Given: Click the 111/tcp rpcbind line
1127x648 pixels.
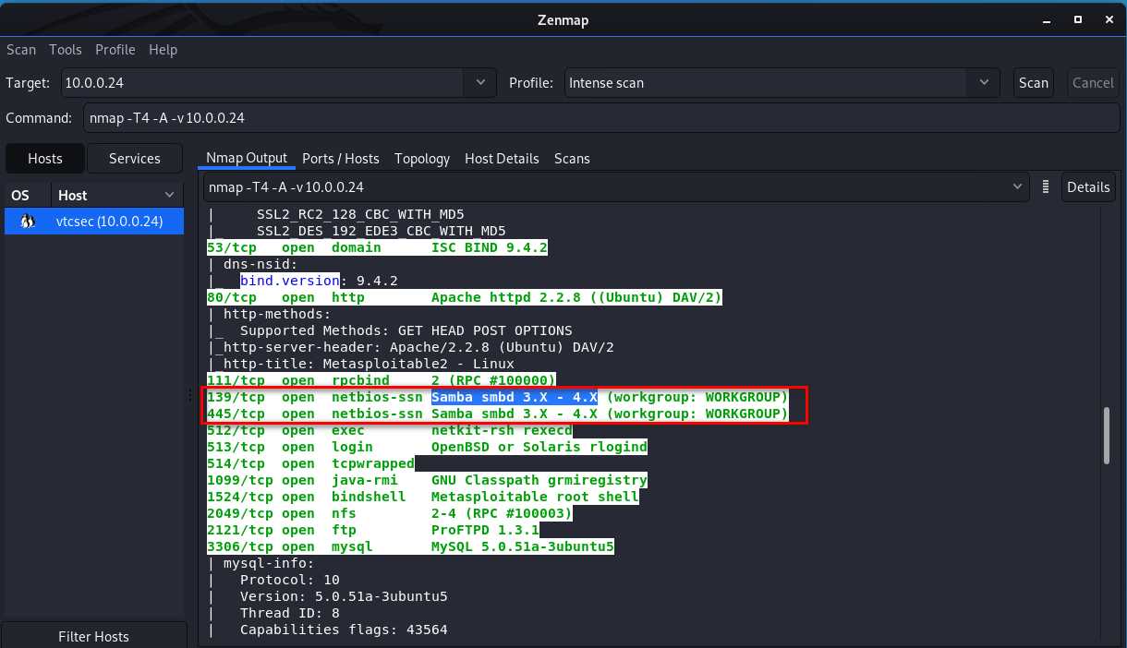Looking at the screenshot, I should (382, 380).
